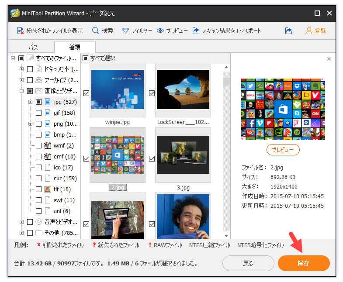The height and width of the screenshot is (282, 343).
Task: Select the laptop on table thumbnail
Action: pos(118,220)
